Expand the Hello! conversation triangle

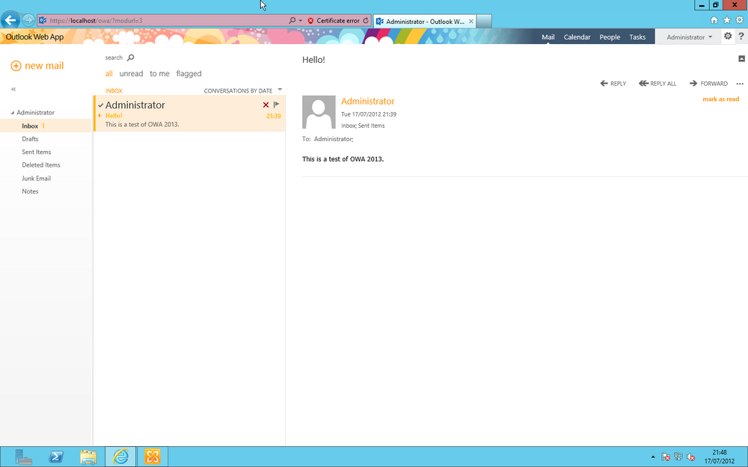99,115
